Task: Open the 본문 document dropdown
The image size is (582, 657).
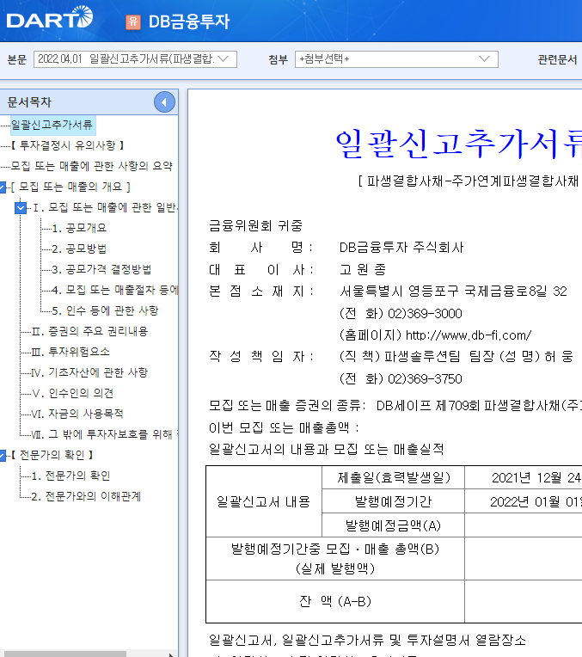Action: 135,59
